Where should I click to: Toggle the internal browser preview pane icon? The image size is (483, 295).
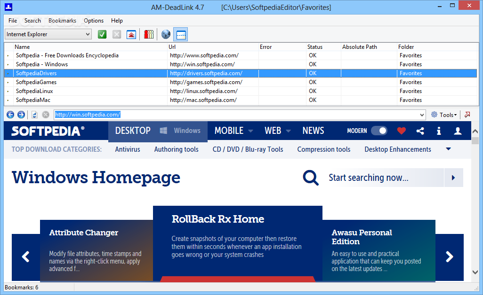181,34
